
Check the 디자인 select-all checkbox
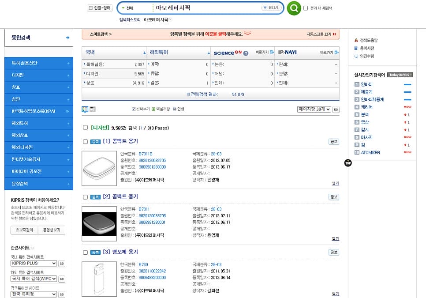pos(85,127)
